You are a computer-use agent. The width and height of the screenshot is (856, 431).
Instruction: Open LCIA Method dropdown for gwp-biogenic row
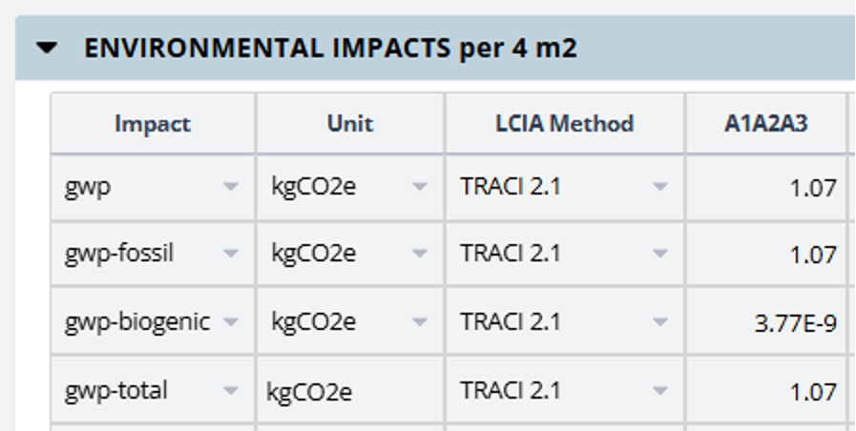659,322
